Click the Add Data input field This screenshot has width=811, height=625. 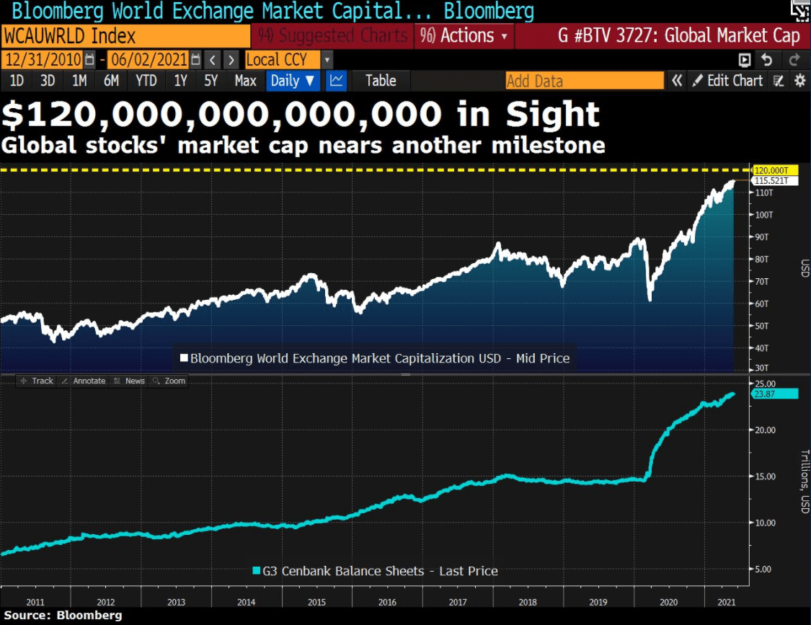tap(585, 81)
